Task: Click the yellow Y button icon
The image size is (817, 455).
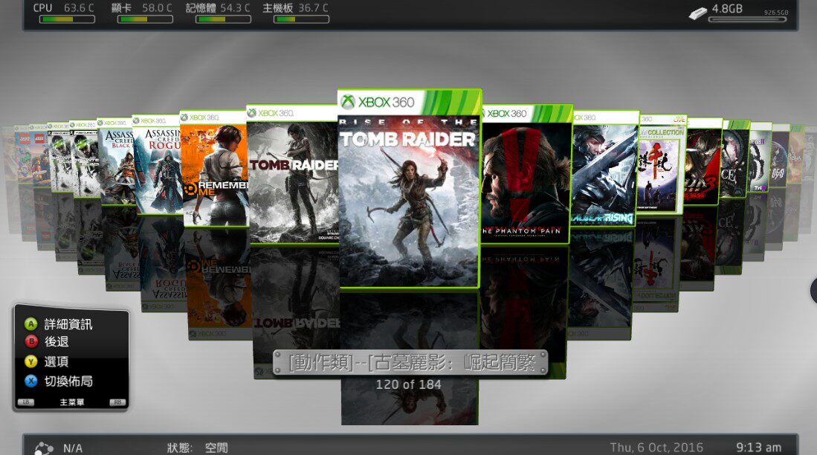Action: (30, 361)
